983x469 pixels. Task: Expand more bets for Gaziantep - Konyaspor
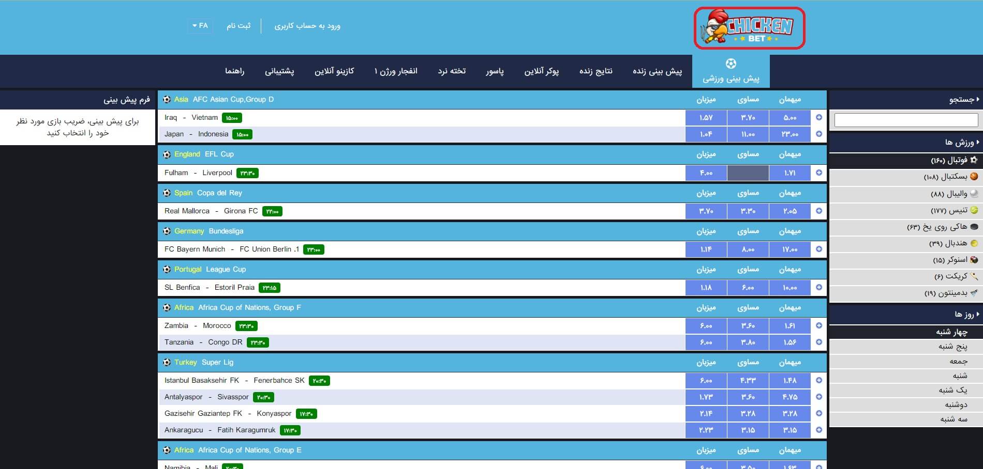point(819,413)
